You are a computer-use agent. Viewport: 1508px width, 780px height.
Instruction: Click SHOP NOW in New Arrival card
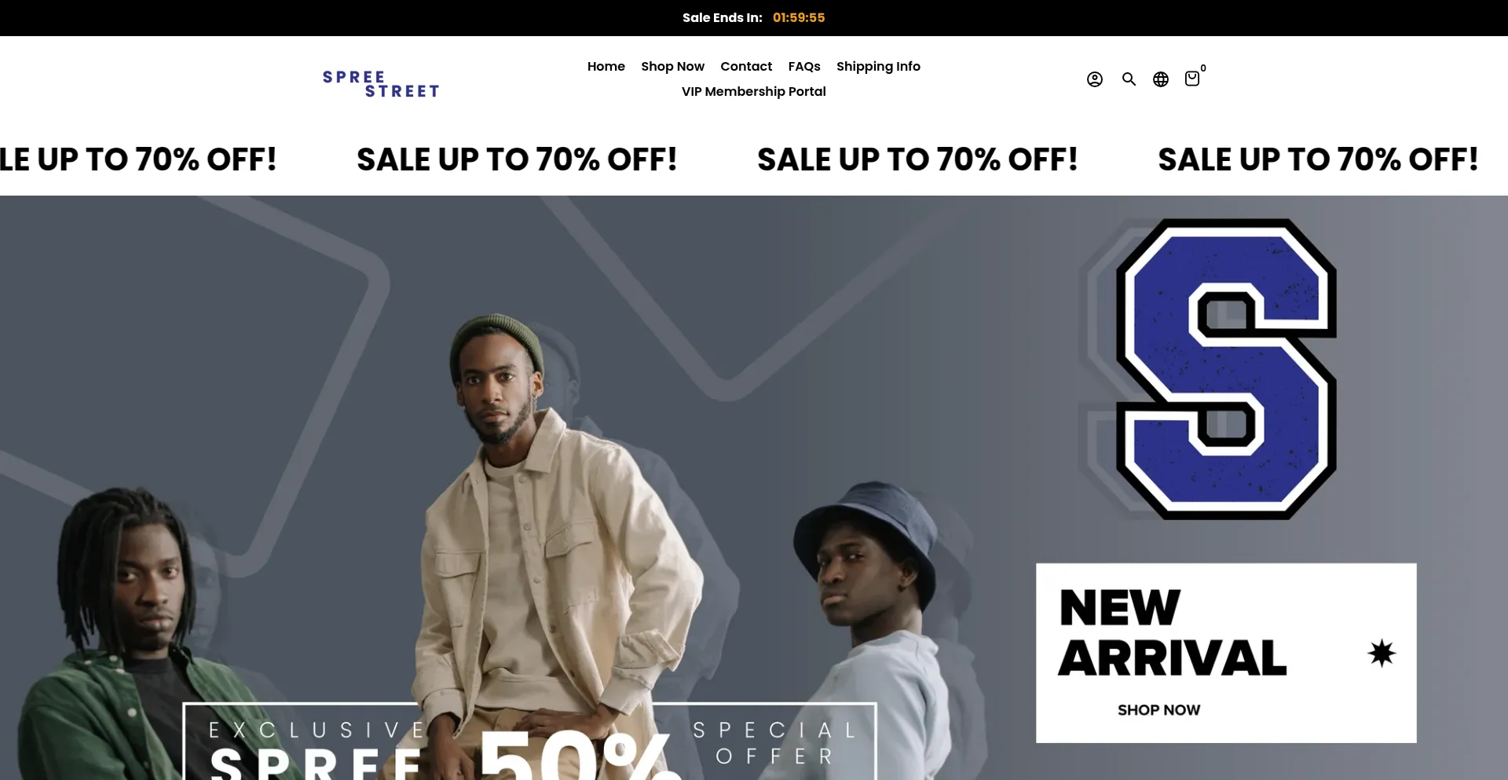tap(1158, 710)
